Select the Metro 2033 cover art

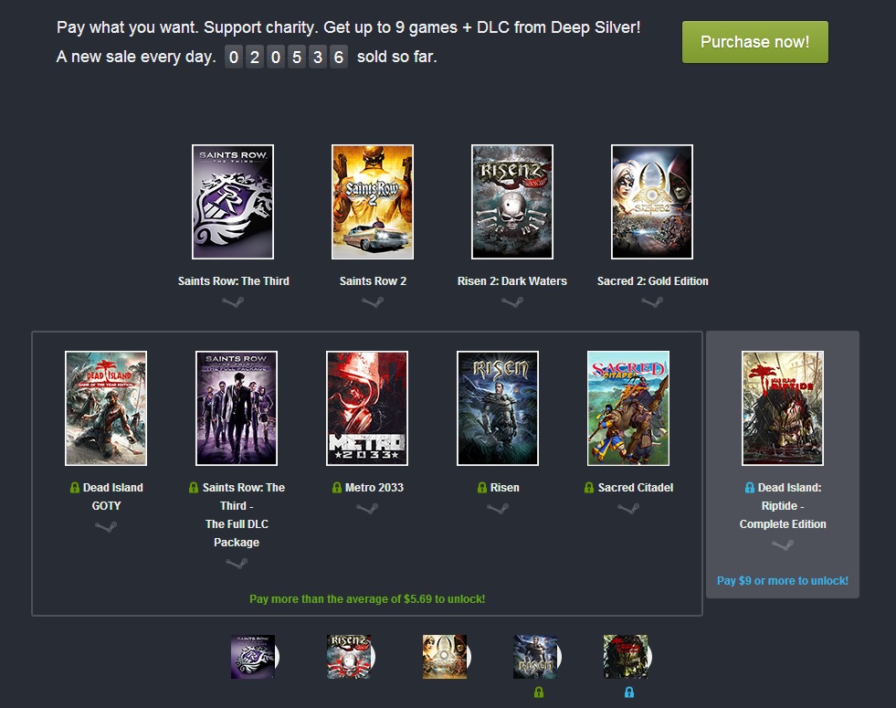pos(367,408)
